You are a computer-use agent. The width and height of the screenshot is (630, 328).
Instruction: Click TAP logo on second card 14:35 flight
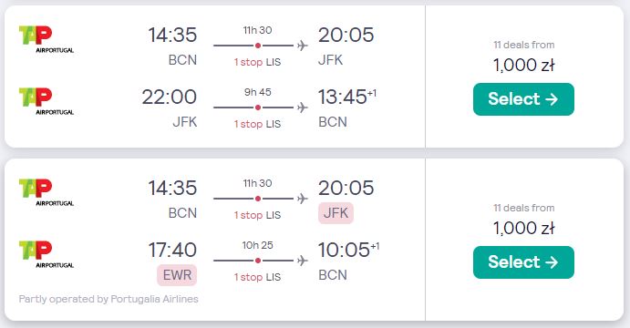point(46,192)
